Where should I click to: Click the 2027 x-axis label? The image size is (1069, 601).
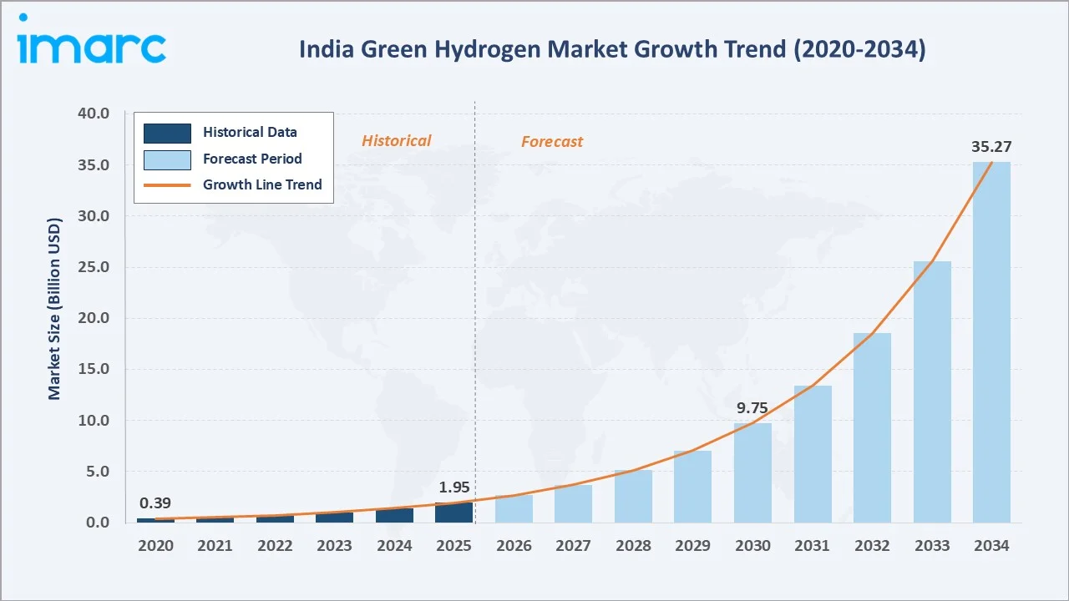point(574,546)
